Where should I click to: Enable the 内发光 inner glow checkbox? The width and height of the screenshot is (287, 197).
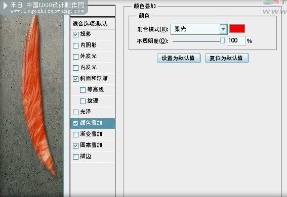tap(75, 68)
